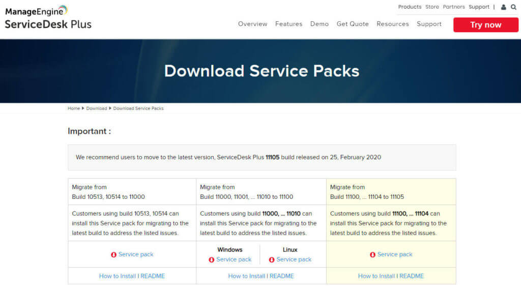
Task: Download the Linux Service pack
Action: click(294, 259)
